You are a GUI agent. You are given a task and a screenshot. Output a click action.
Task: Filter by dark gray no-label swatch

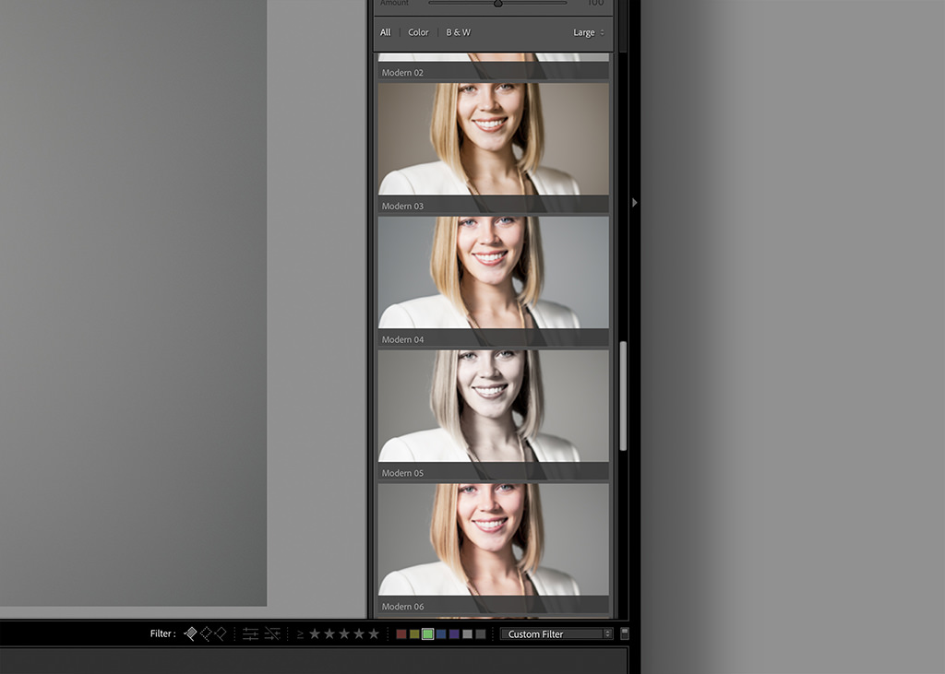pos(481,634)
